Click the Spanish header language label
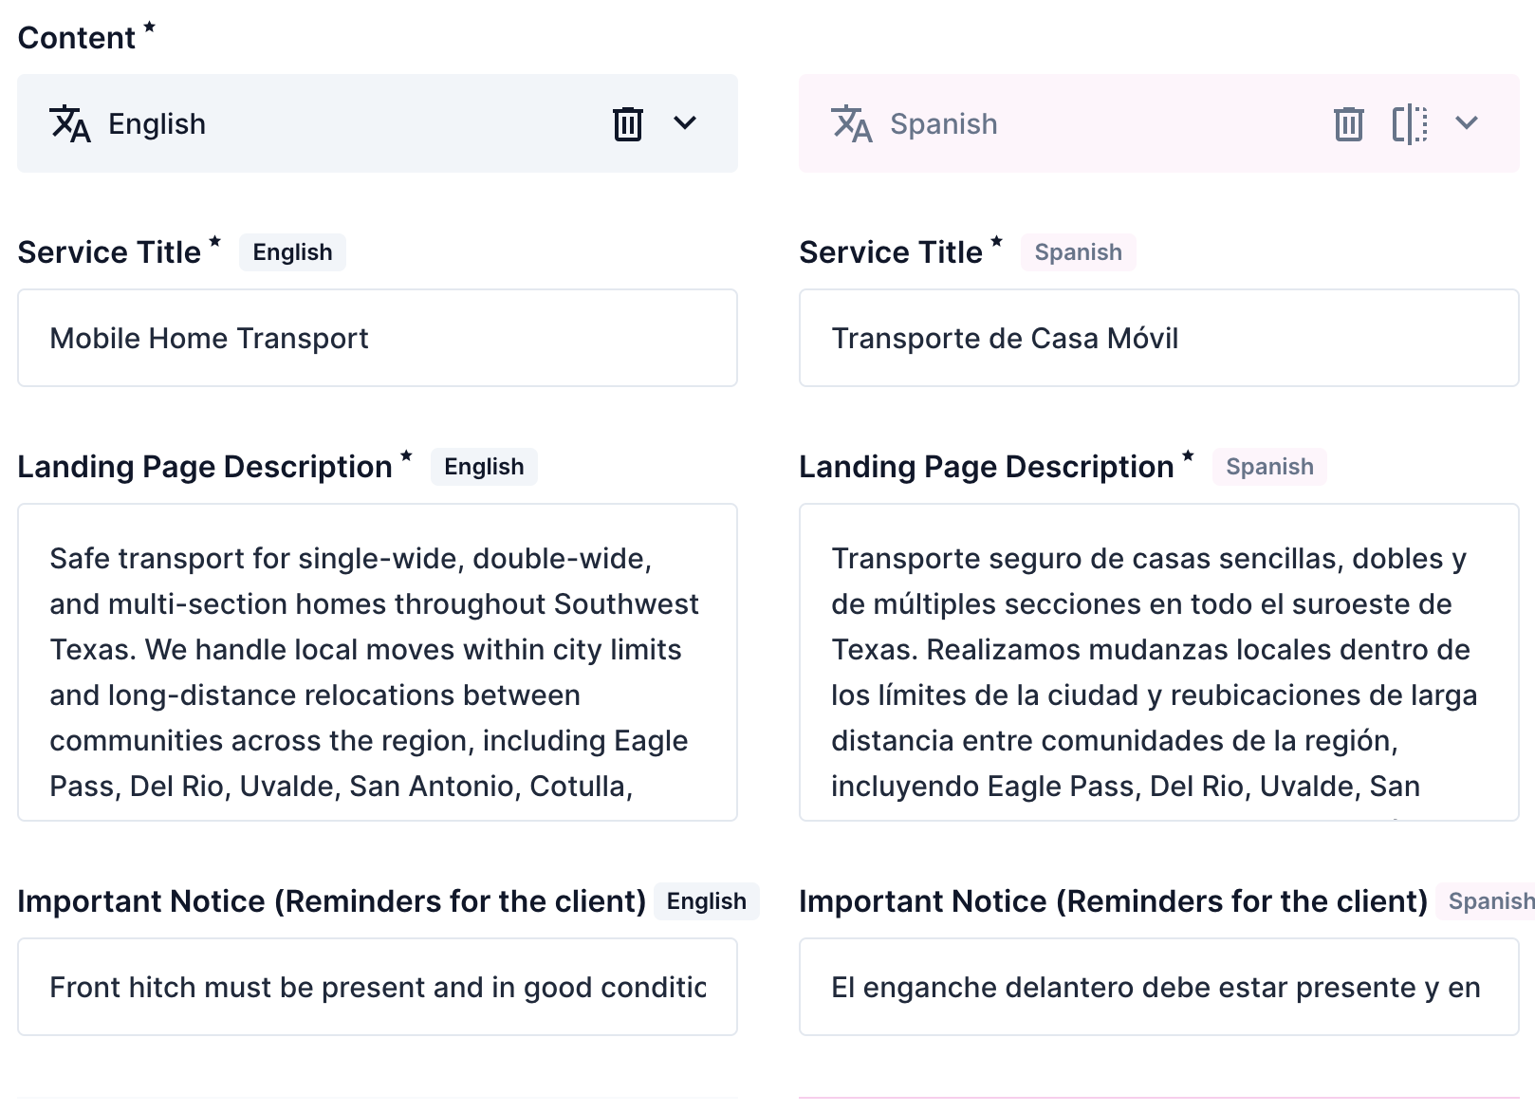Screen dimensions: 1535x1112 pyautogui.click(x=944, y=124)
